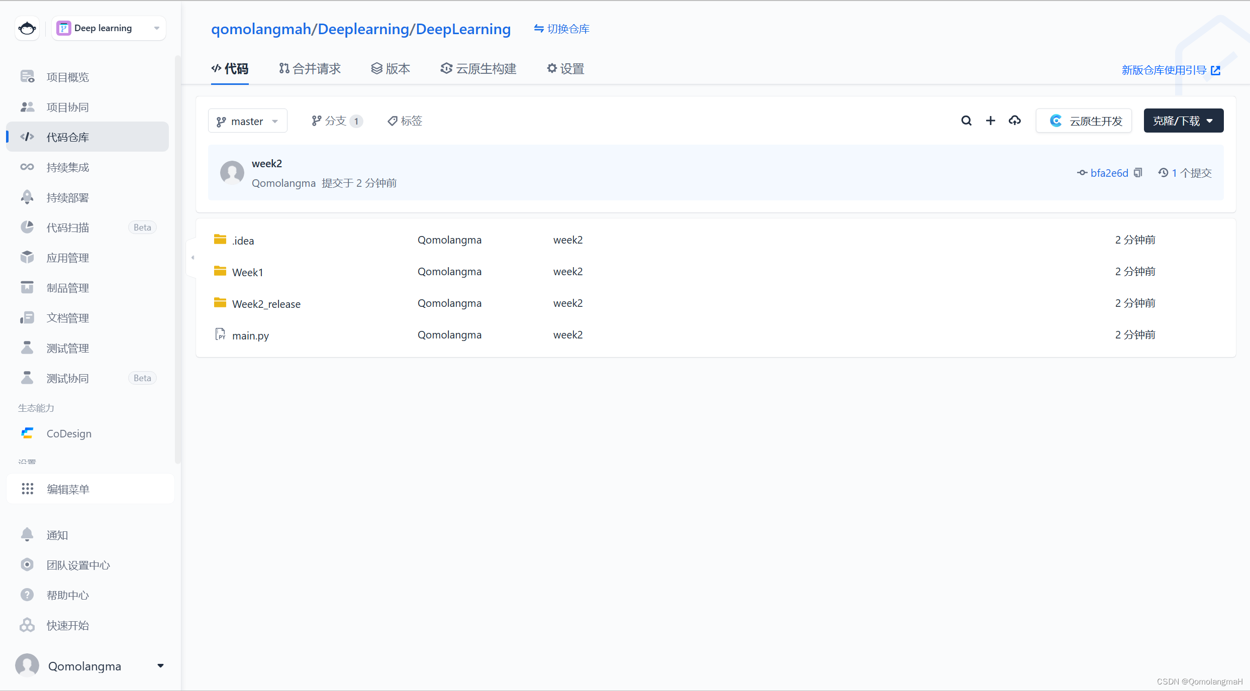1250x691 pixels.
Task: Open 帮助中心 question mark item
Action: point(67,595)
